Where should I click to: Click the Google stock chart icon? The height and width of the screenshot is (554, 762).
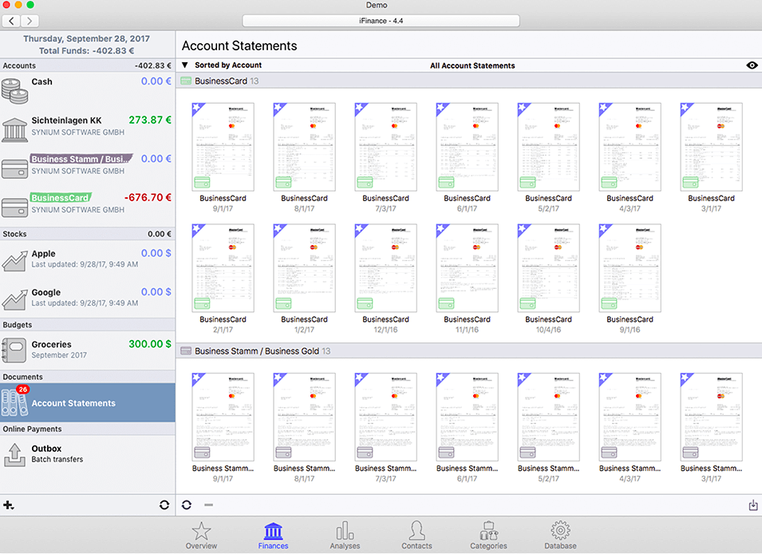click(14, 299)
